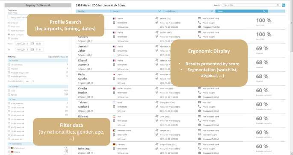This screenshot has width=293, height=155.
Task: Check the 0-10 years old age checkbox
Action: [x=9, y=103]
